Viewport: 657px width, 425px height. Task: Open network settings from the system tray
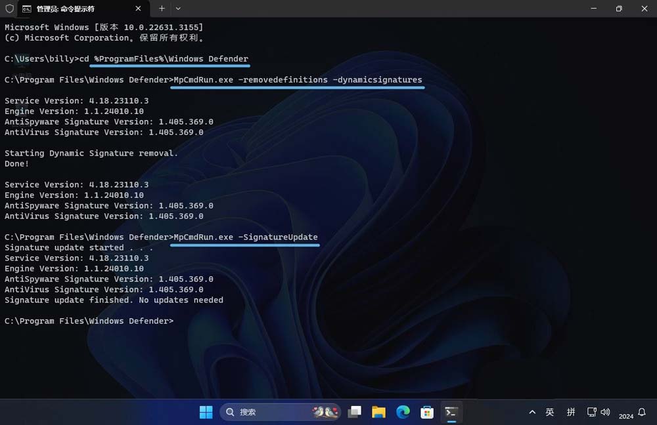[x=591, y=413]
